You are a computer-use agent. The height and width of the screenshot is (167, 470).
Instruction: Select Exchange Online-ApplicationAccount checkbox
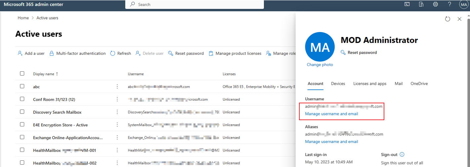(22, 137)
